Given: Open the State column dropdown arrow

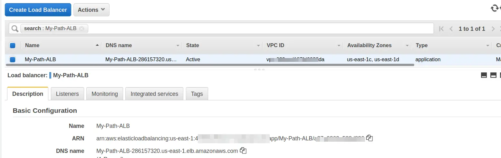Looking at the screenshot, I should (x=258, y=46).
